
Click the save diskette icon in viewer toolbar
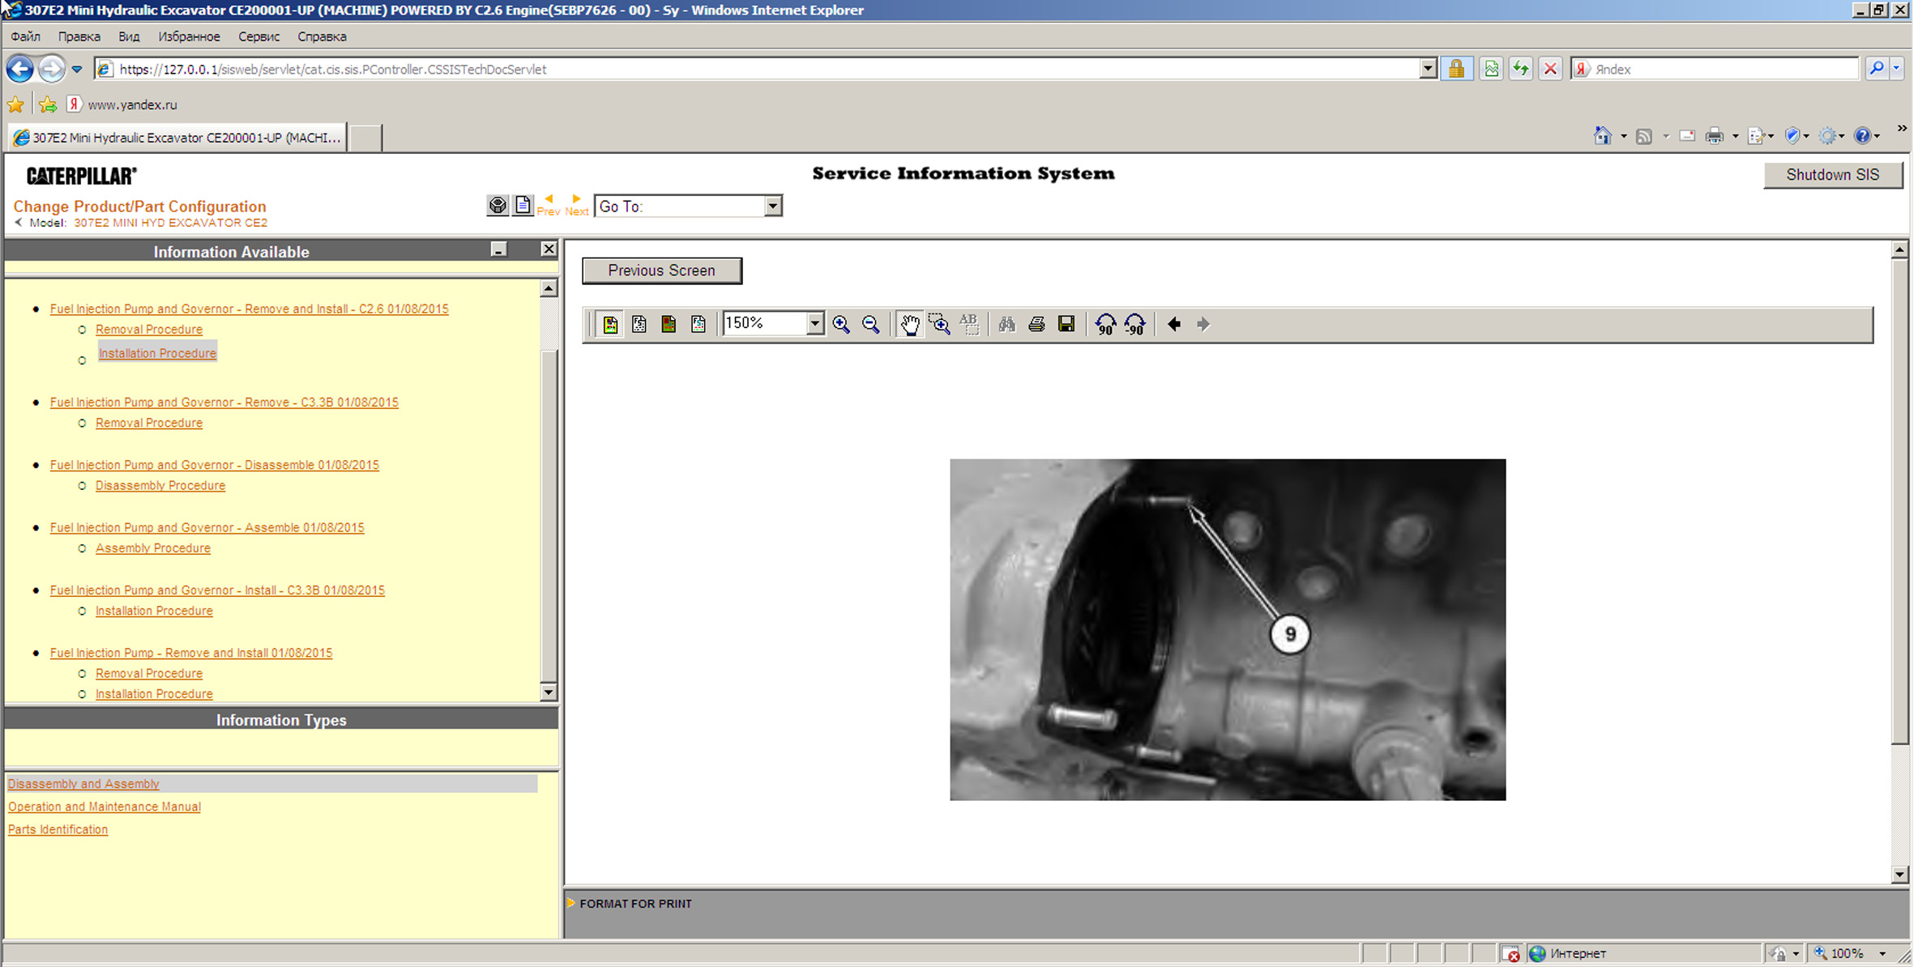(1066, 324)
